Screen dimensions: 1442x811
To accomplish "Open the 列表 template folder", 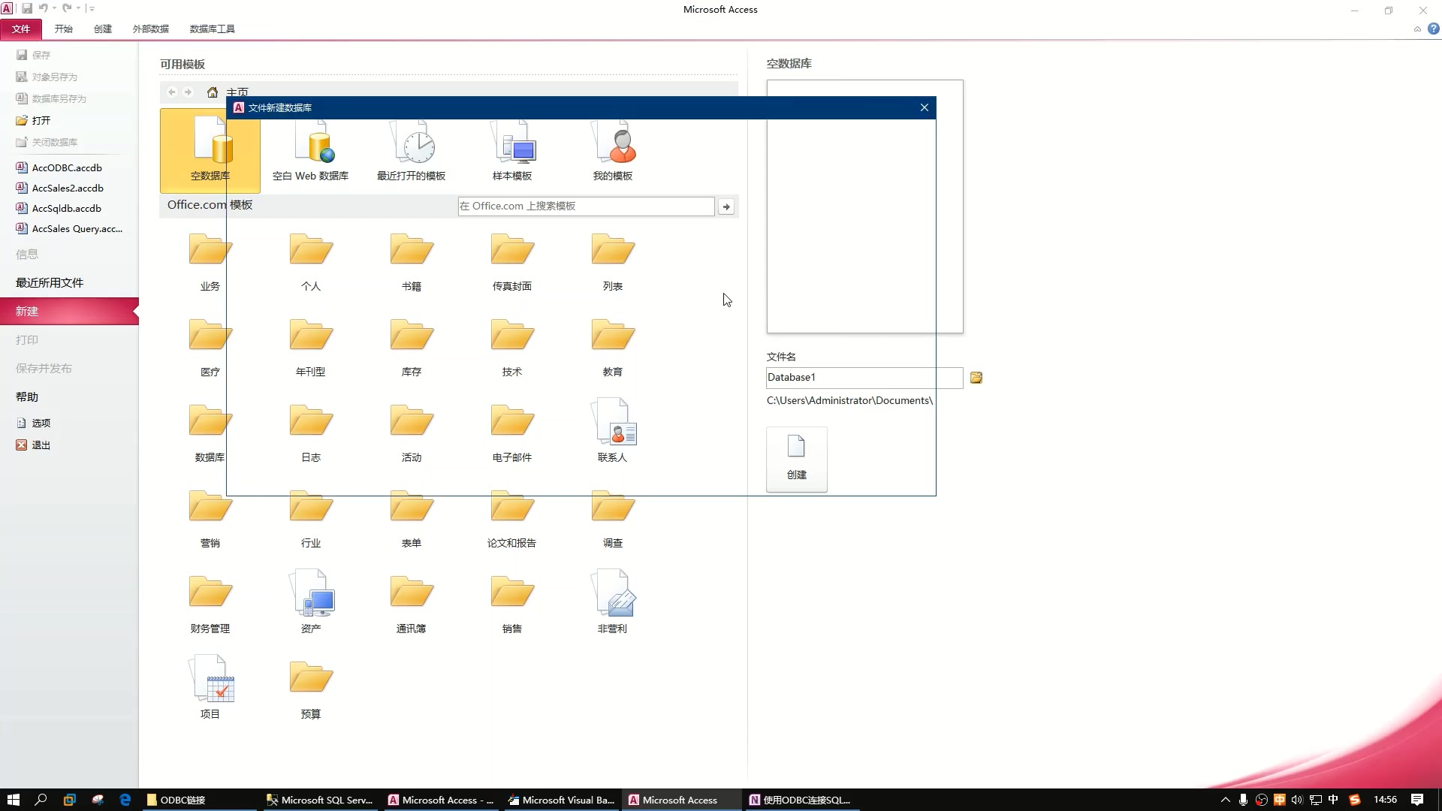I will point(612,262).
